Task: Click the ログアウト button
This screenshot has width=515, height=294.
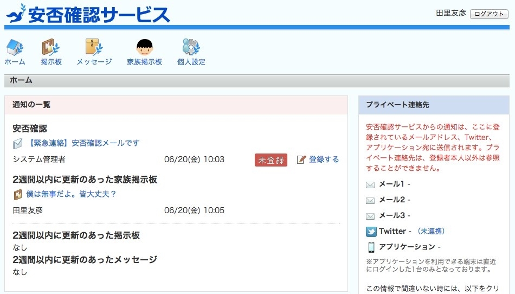Action: [489, 14]
